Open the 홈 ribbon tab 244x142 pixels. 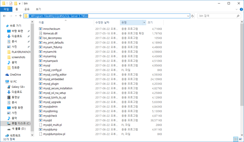click(x=17, y=9)
